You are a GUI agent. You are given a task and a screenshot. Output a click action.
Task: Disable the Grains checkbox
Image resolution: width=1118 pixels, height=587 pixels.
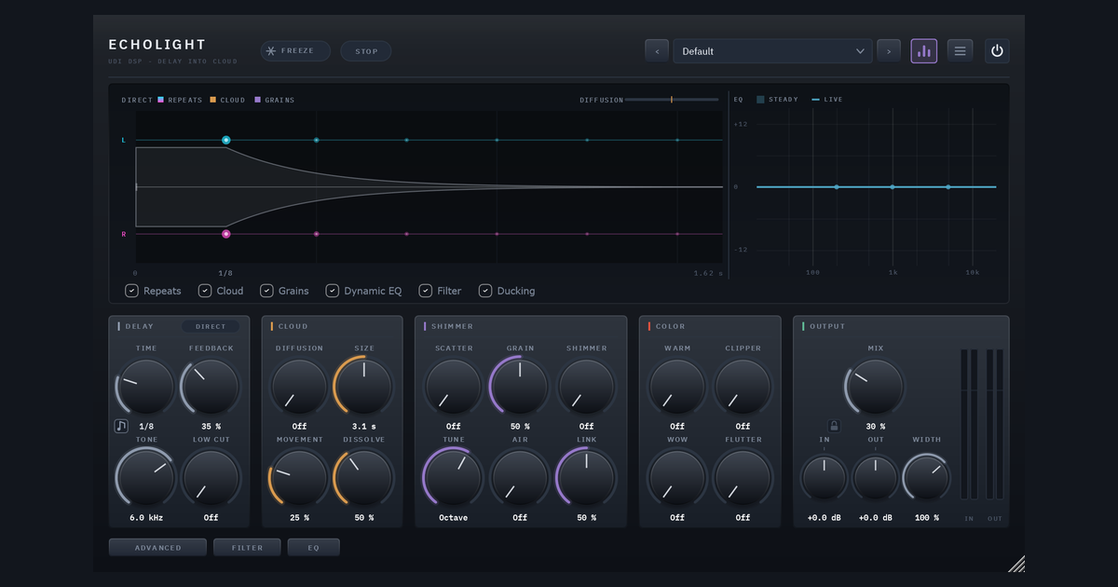click(x=266, y=291)
